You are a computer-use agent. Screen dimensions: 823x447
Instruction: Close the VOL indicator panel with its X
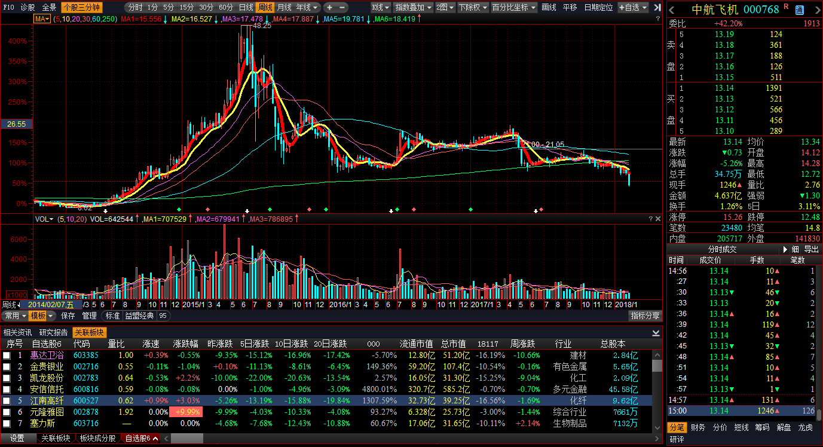pos(659,219)
